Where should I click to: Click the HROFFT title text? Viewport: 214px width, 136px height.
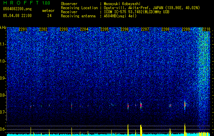point(21,3)
